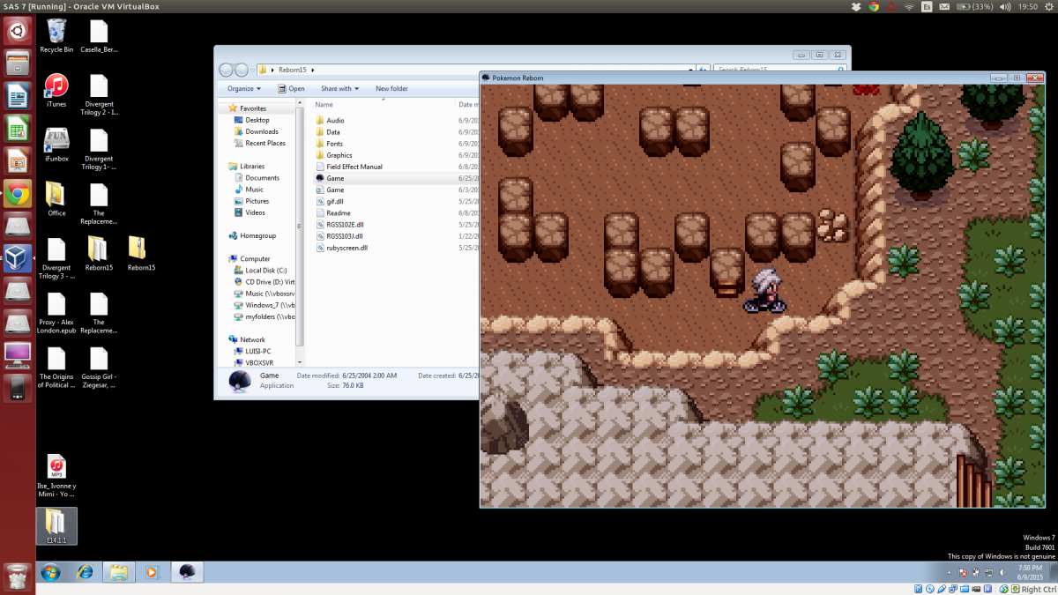Expand the arrow after Reborn15 in the address bar

pyautogui.click(x=313, y=70)
